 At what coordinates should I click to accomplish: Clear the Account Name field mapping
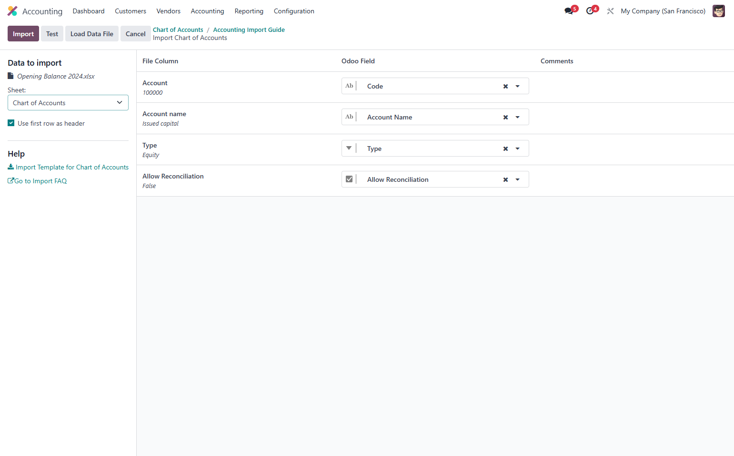point(505,117)
